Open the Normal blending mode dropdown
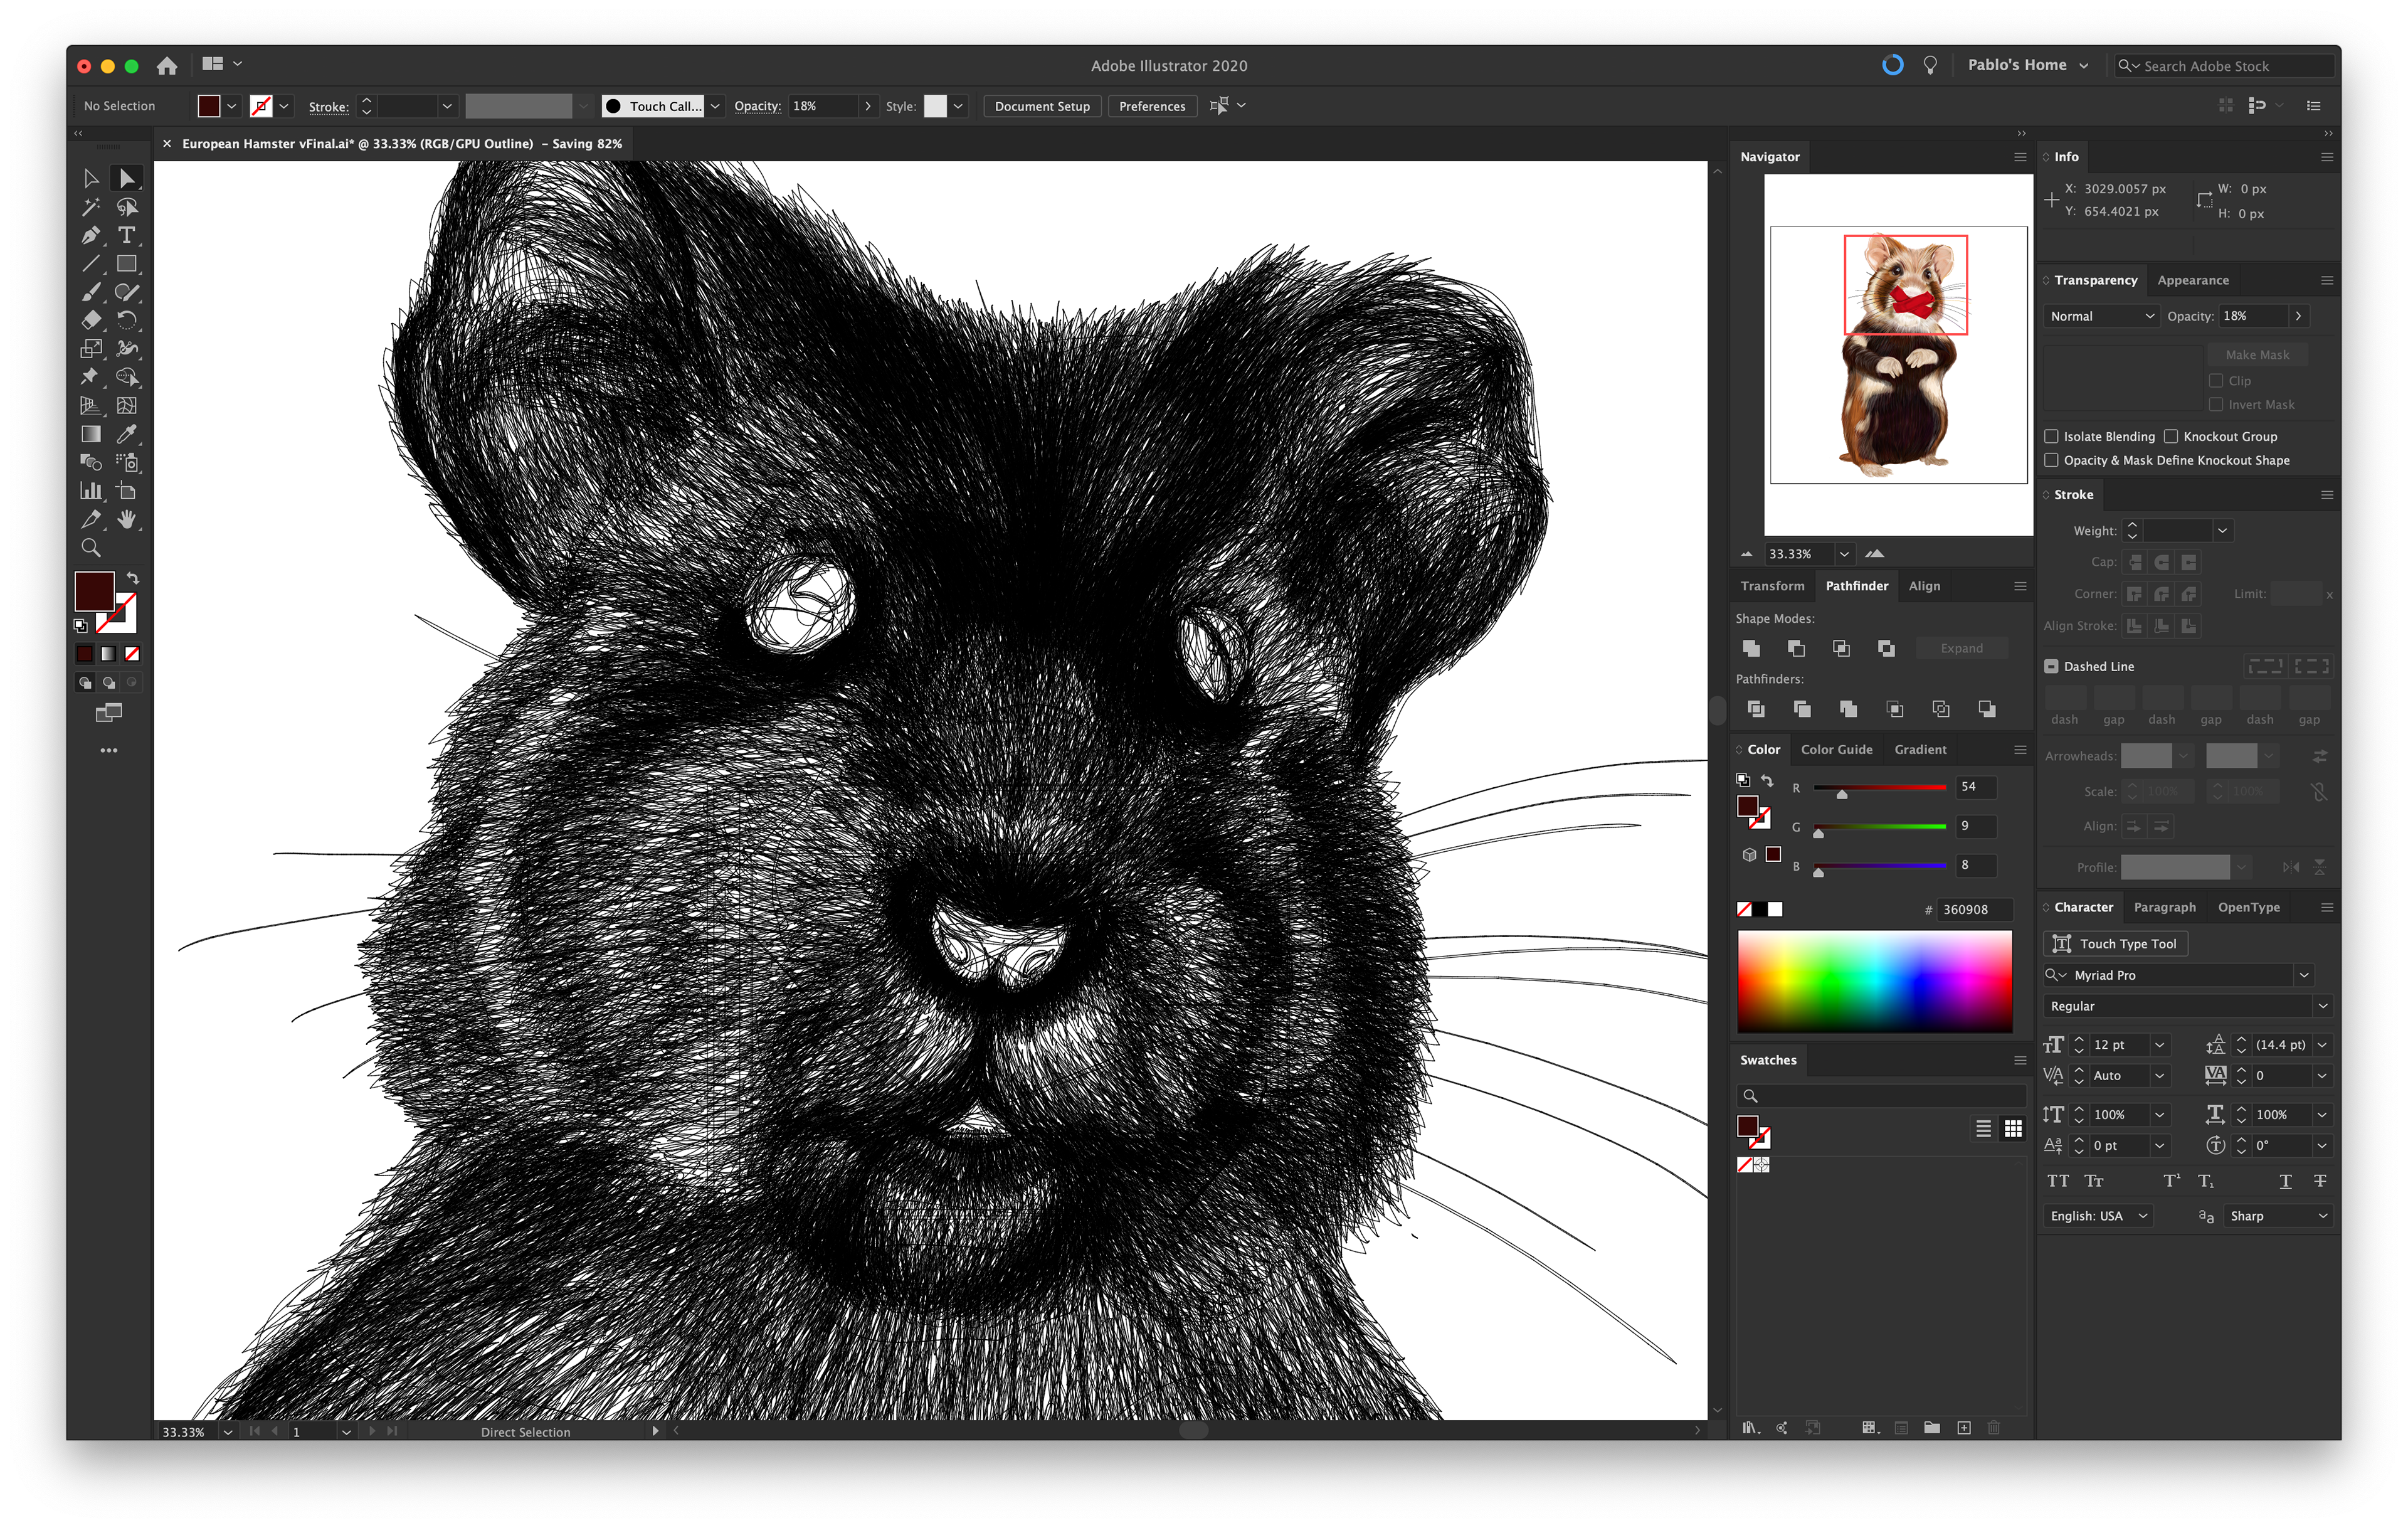This screenshot has width=2408, height=1528. pyautogui.click(x=2100, y=316)
